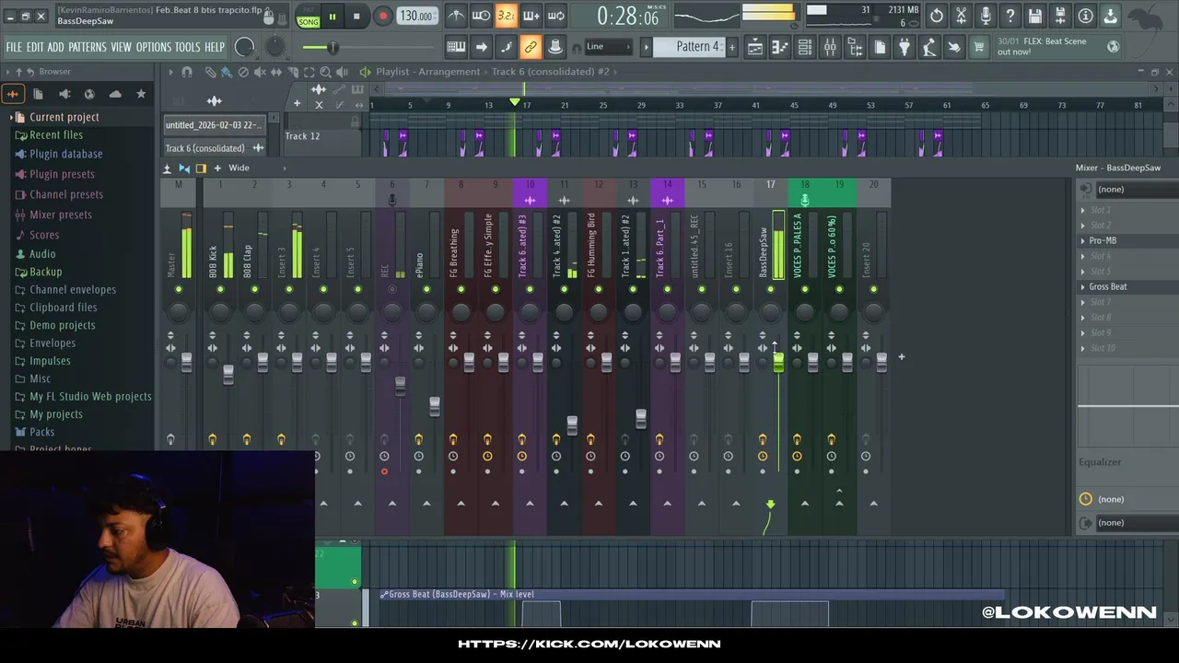The width and height of the screenshot is (1179, 663).
Task: Toggle the playlist magnet snap icon
Action: tap(187, 72)
